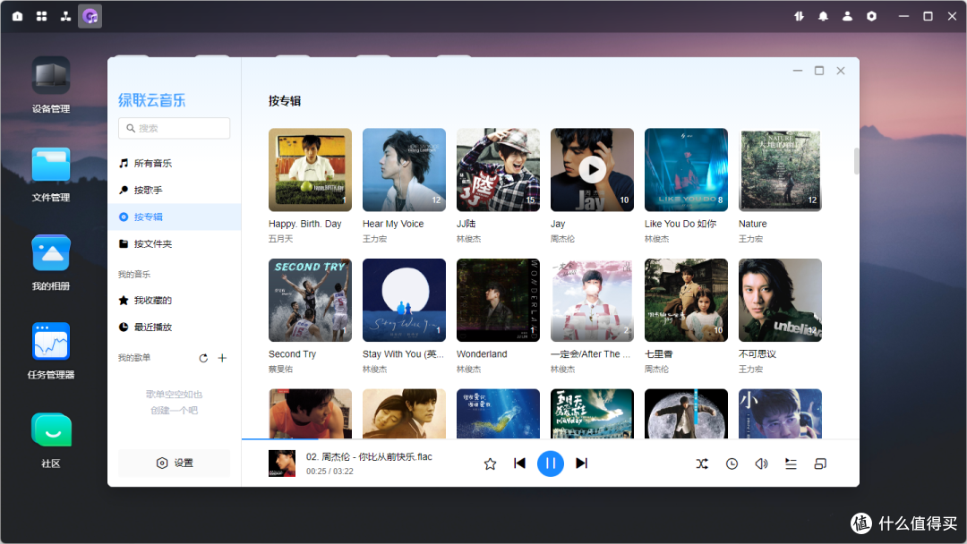Viewport: 967px width, 544px height.
Task: Minimize the music player window
Action: click(798, 71)
